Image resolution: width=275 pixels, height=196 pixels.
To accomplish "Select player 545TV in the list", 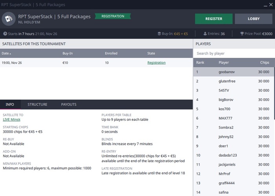I will point(233,91).
